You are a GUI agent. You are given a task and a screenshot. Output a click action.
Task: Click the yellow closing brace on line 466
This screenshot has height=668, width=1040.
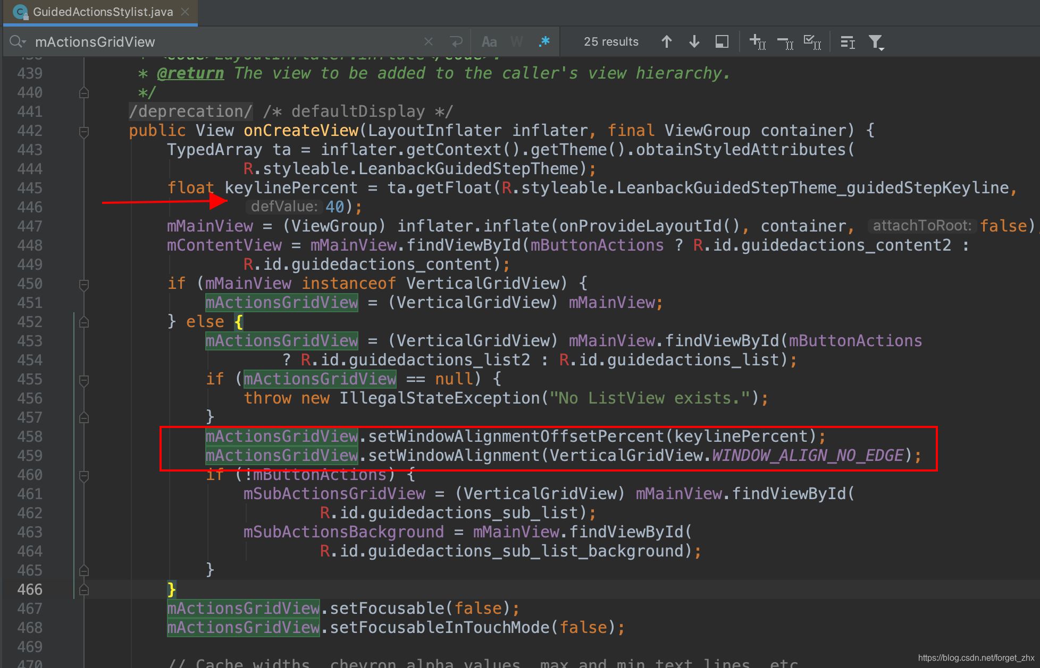coord(171,589)
